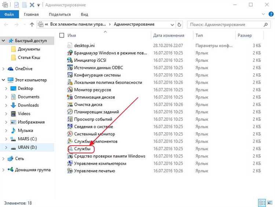Click the refresh icon beside address bar
Image resolution: width=275 pixels, height=207 pixels.
point(179,25)
